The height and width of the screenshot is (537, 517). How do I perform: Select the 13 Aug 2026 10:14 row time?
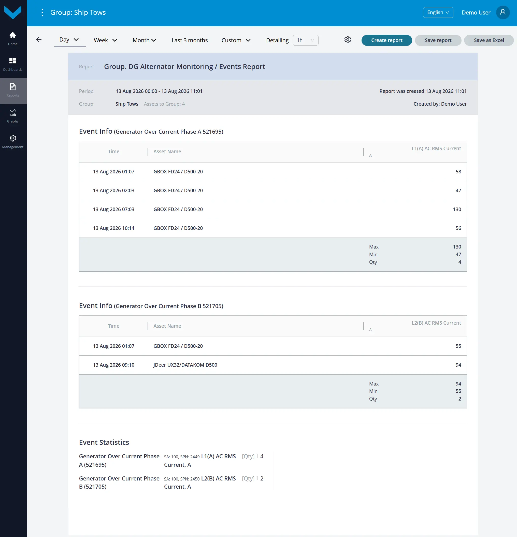(114, 228)
